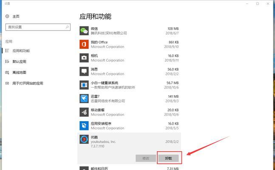
Task: Click the 应用和功能 page heading
Action: point(95,17)
